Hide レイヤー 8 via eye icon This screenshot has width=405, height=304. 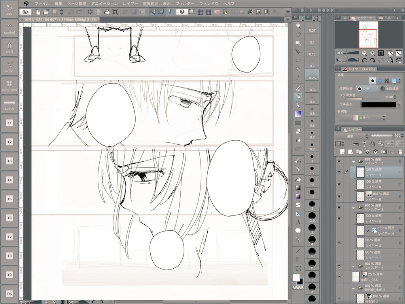pos(339,196)
